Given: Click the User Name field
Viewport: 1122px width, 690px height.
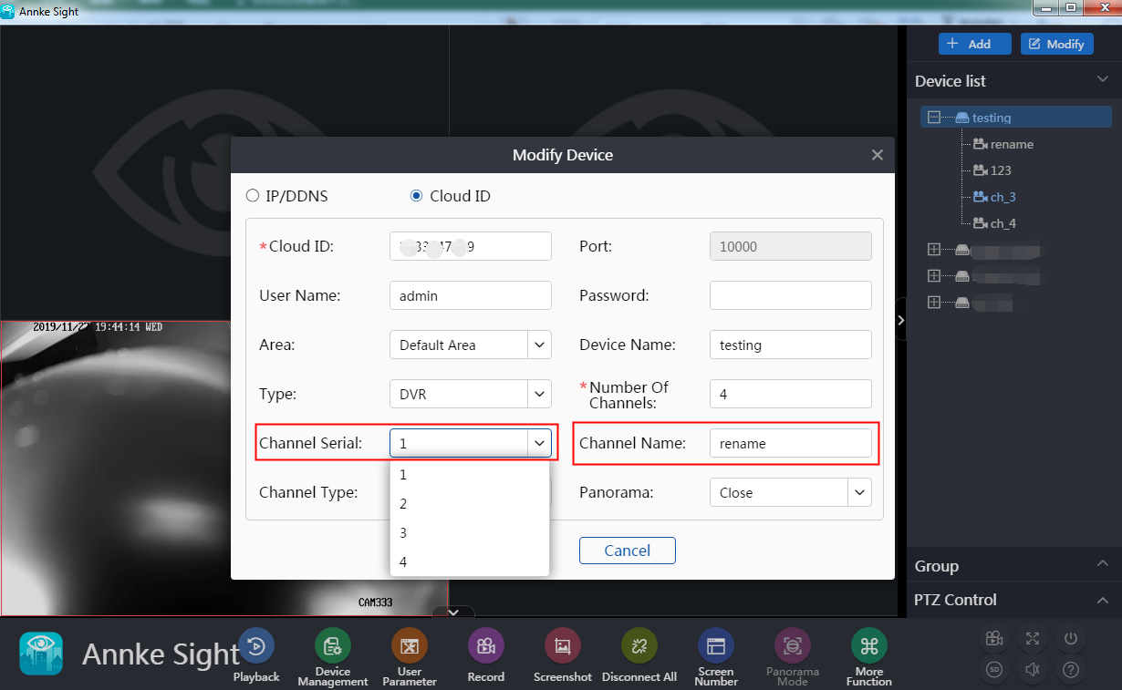Looking at the screenshot, I should [x=471, y=295].
